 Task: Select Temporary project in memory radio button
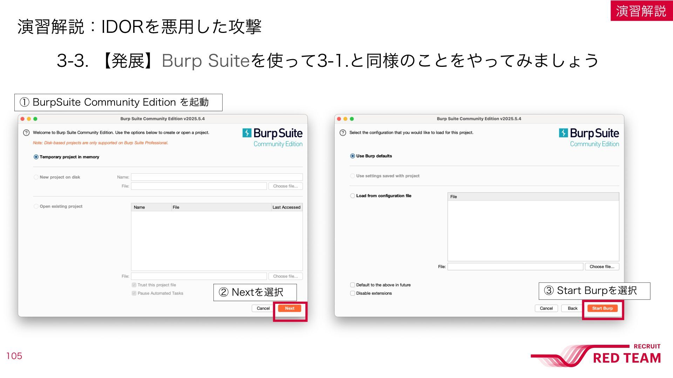pos(36,157)
